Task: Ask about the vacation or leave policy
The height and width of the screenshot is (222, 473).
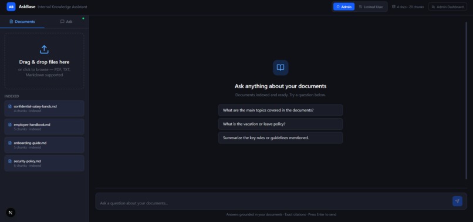Action: pyautogui.click(x=281, y=124)
